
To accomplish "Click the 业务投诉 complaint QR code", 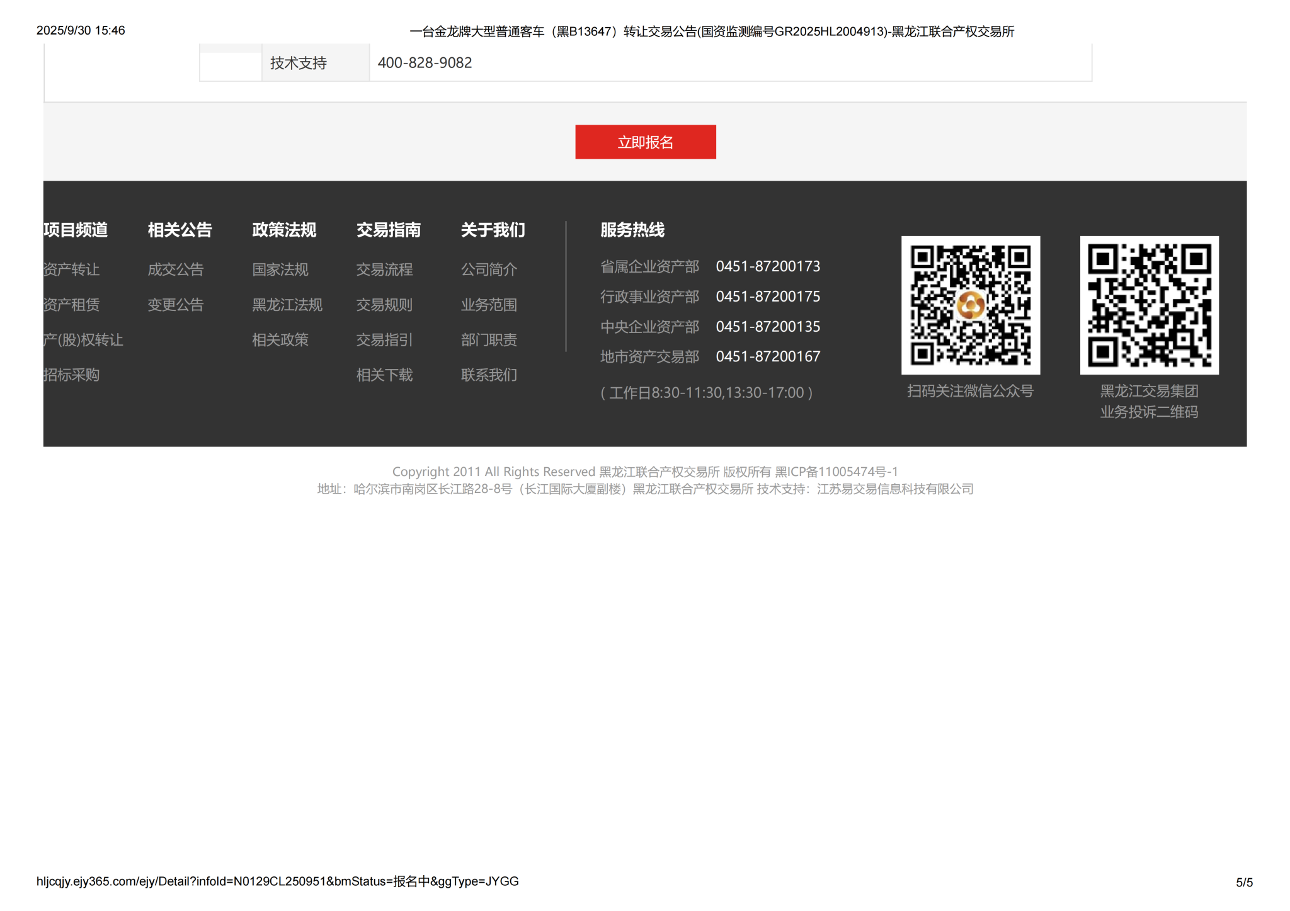I will click(x=1149, y=305).
